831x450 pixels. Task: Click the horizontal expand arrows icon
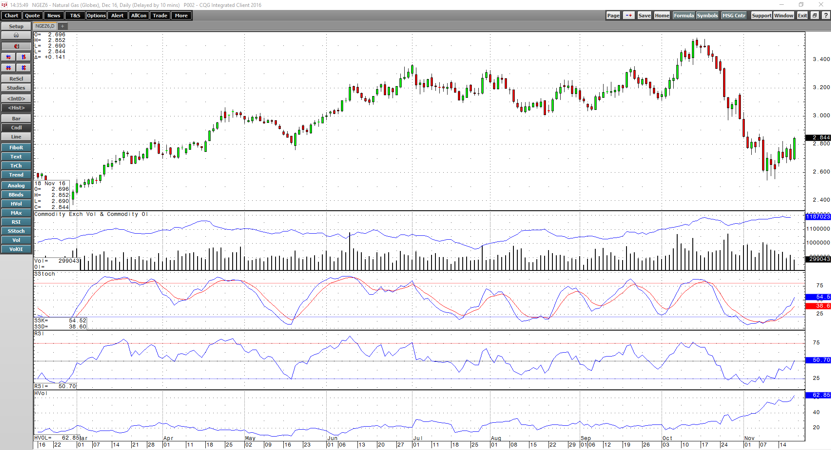coord(9,57)
